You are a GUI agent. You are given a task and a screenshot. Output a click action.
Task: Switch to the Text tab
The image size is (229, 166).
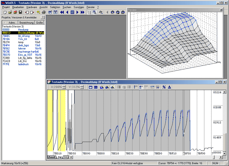(52, 157)
